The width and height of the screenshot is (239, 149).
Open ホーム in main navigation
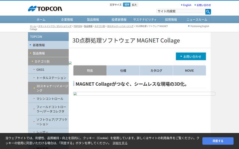[x=41, y=19]
